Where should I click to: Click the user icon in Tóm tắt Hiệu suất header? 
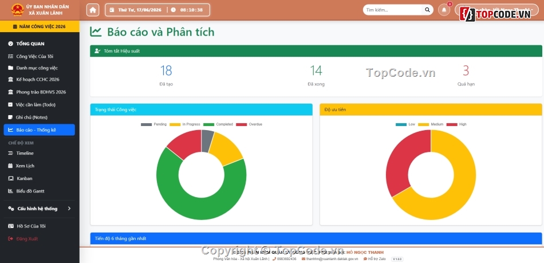pyautogui.click(x=97, y=51)
